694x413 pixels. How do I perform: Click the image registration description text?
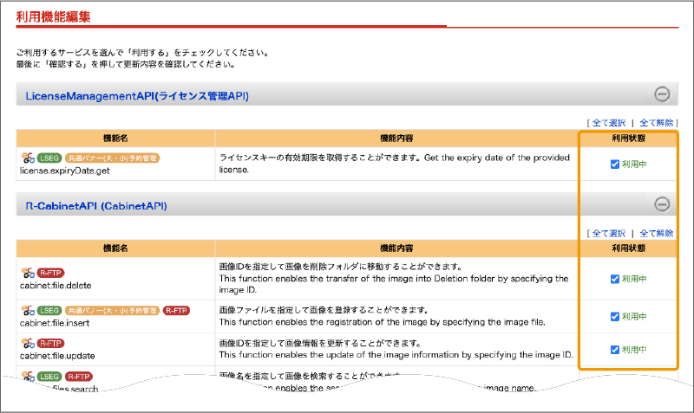click(382, 316)
